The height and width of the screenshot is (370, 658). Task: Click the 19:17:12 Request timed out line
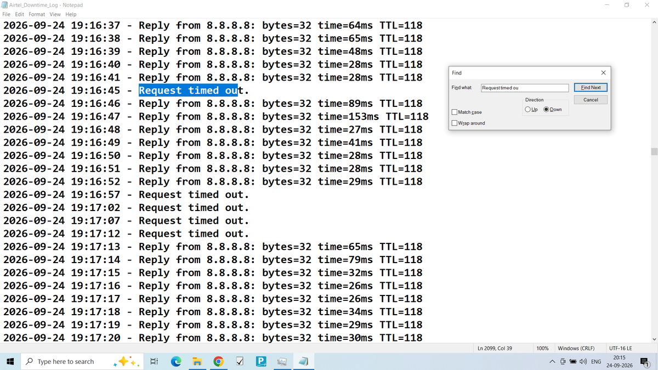(x=126, y=234)
